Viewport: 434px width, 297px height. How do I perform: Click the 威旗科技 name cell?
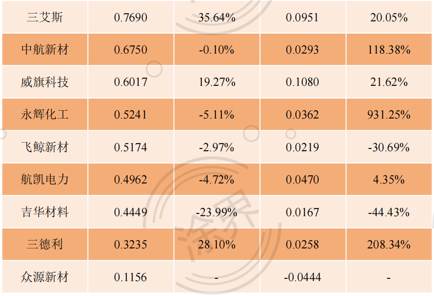(x=45, y=82)
